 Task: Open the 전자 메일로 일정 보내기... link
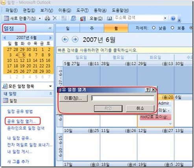point(30,145)
